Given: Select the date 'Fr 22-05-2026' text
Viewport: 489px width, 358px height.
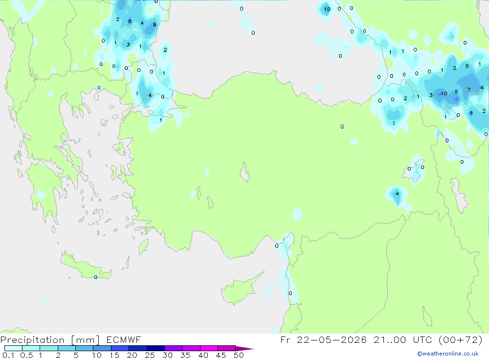Looking at the screenshot, I should coord(323,339).
